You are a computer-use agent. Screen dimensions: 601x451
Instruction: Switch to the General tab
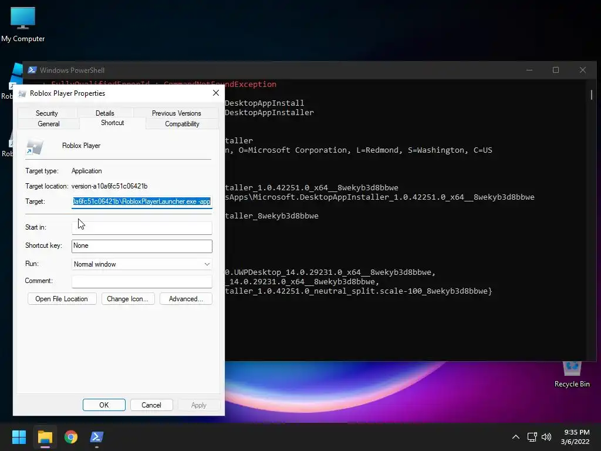[x=49, y=124]
